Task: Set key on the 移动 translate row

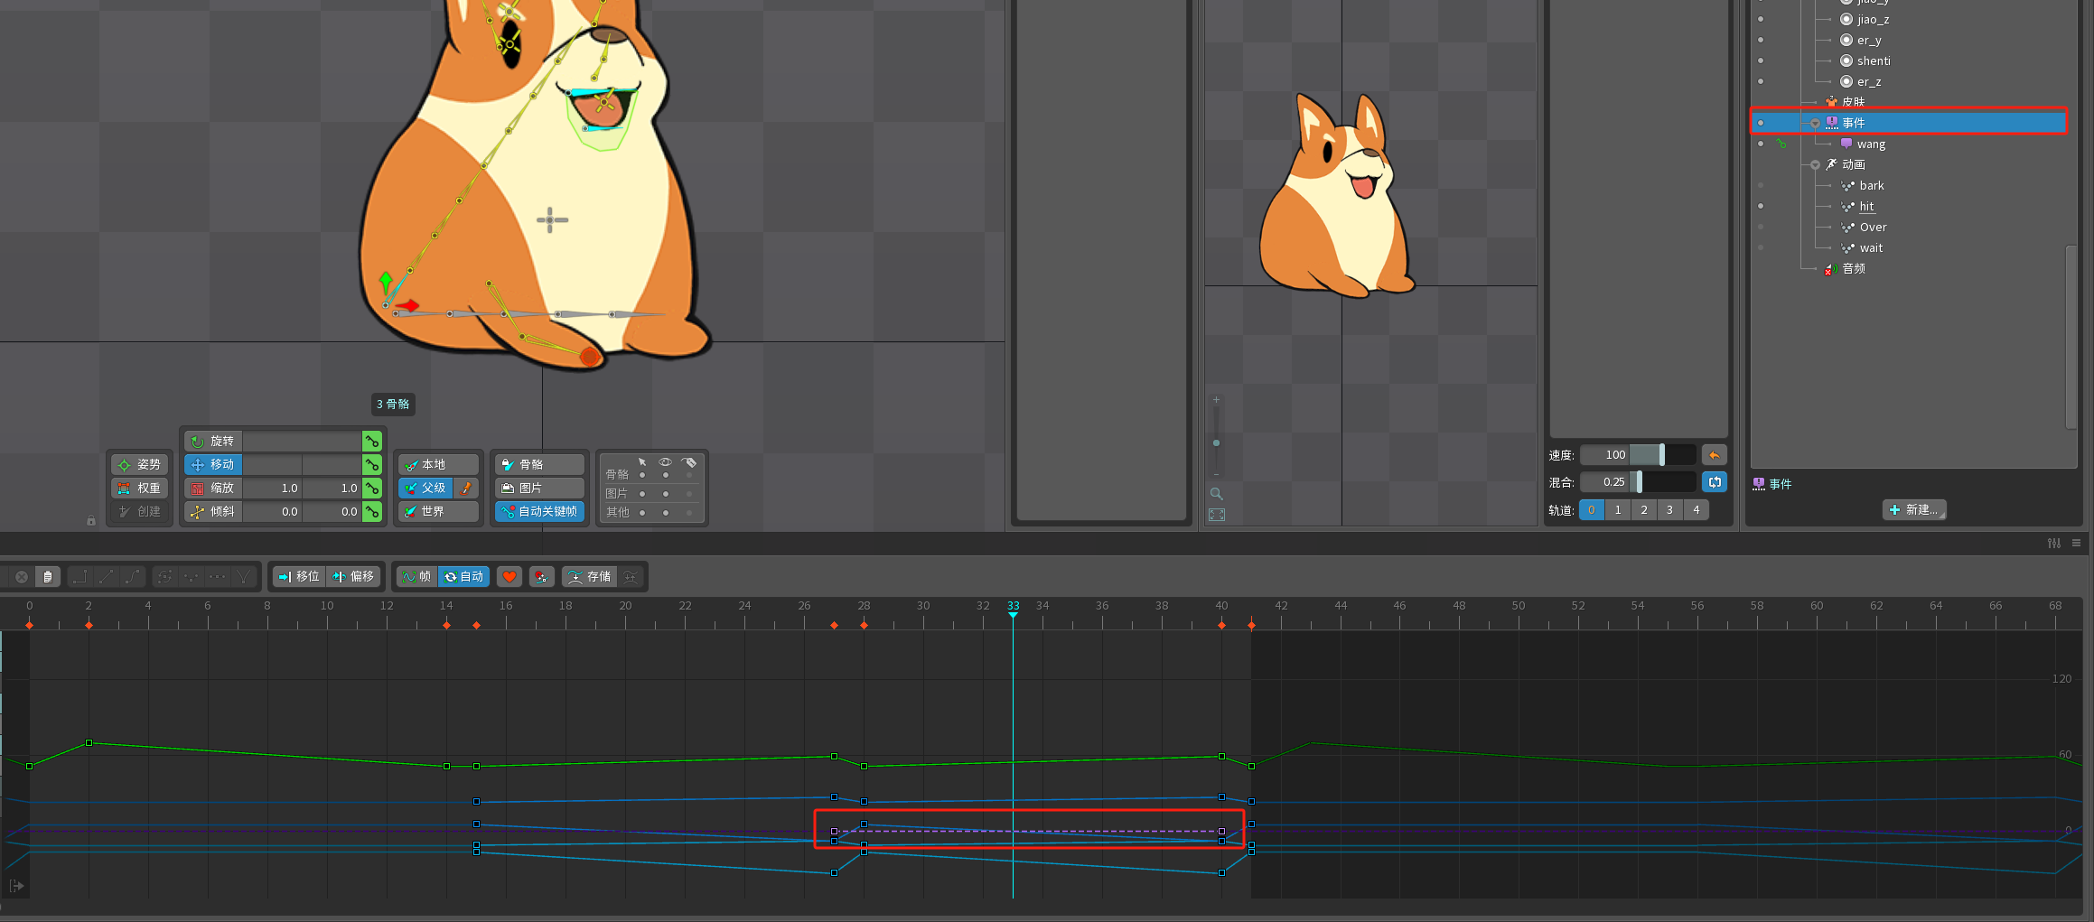Action: click(372, 464)
